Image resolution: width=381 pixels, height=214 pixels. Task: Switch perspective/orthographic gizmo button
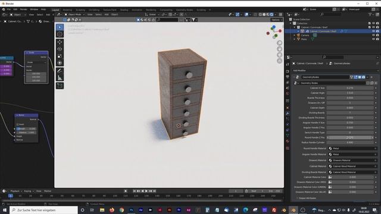click(x=279, y=61)
